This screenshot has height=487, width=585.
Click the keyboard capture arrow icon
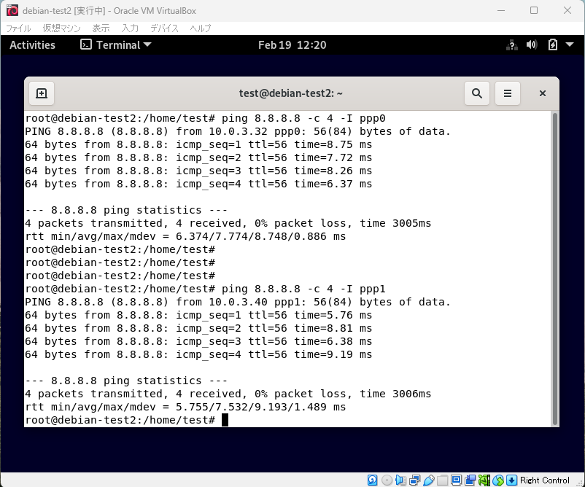click(512, 480)
